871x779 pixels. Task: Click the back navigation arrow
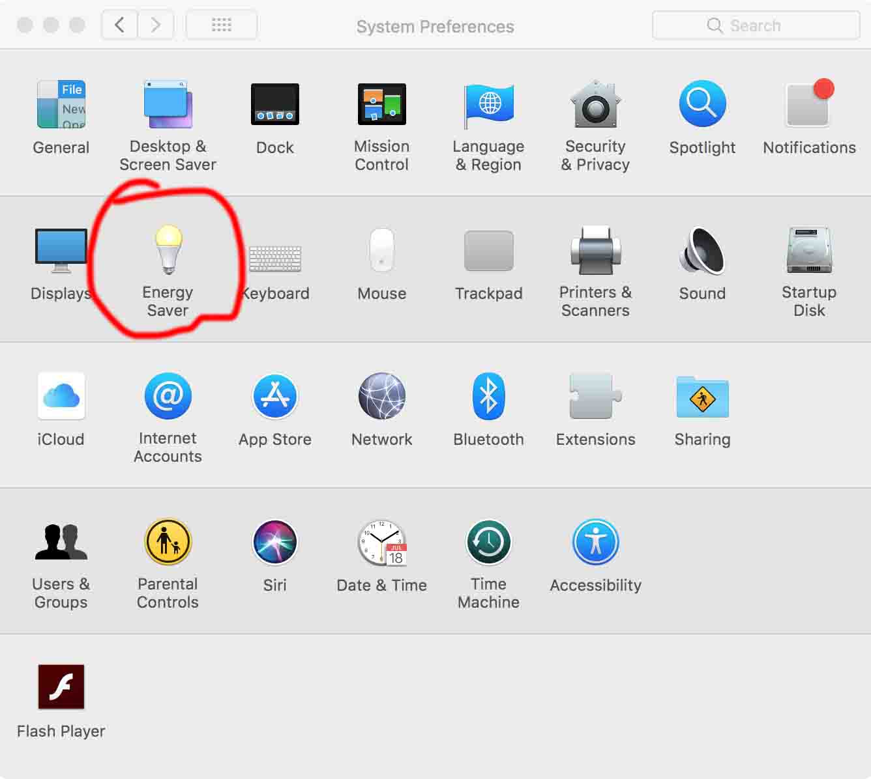pyautogui.click(x=119, y=25)
